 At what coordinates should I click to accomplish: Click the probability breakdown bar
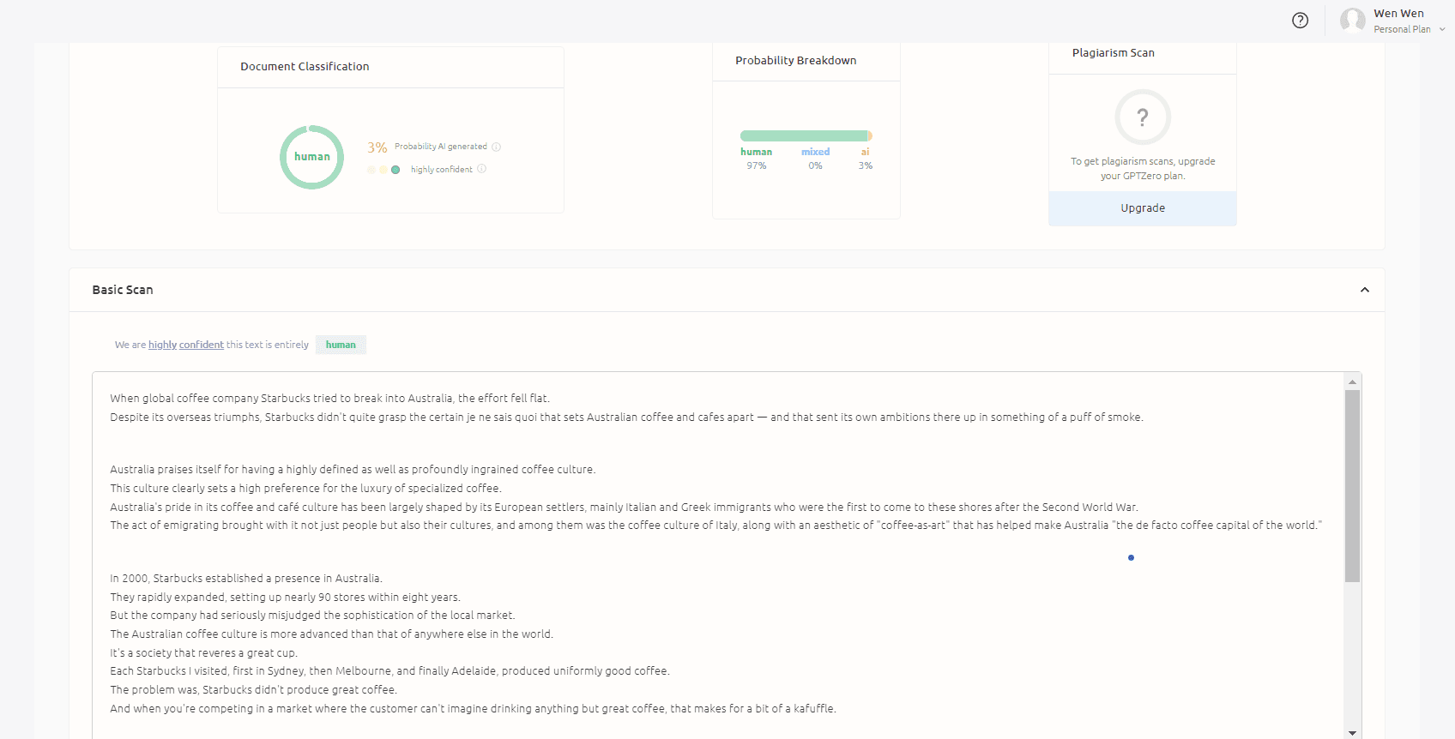click(x=806, y=135)
